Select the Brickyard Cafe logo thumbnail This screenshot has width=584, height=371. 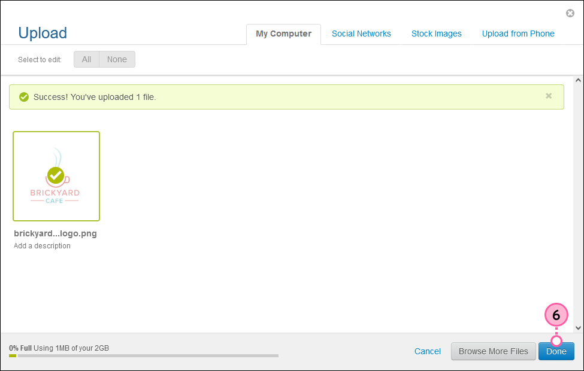56,176
